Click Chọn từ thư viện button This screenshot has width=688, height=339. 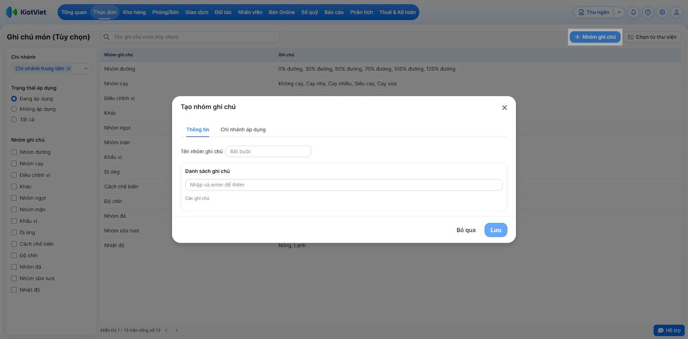point(652,37)
